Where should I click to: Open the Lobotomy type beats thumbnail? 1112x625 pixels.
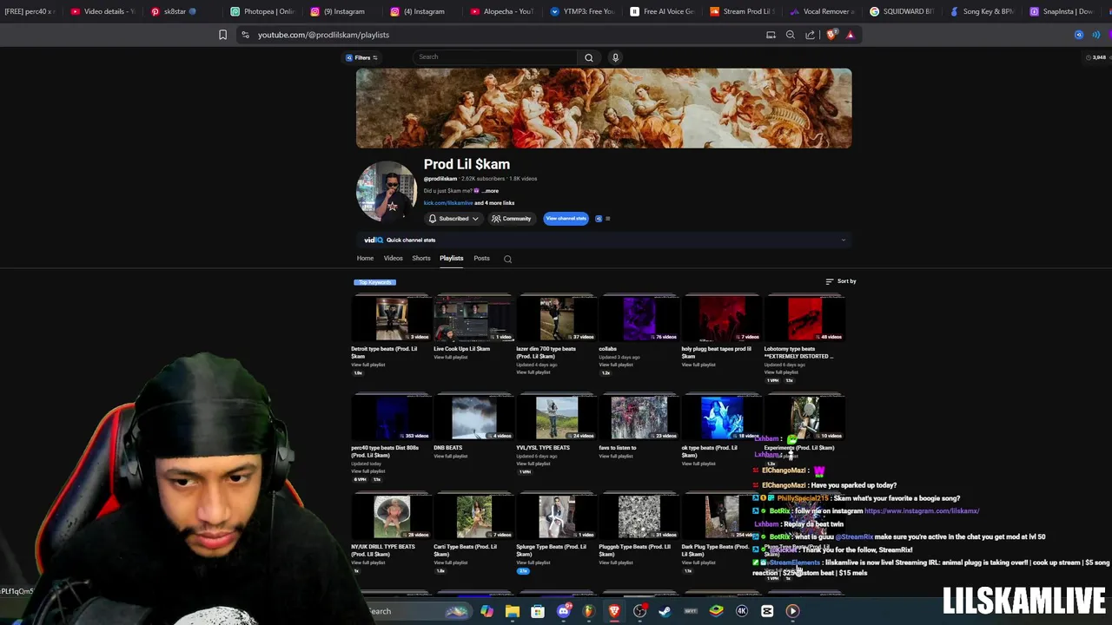coord(804,319)
